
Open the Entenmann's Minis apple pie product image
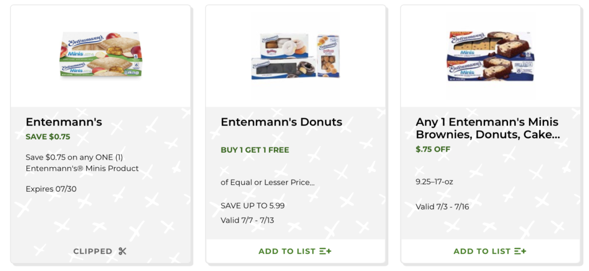[x=101, y=56]
